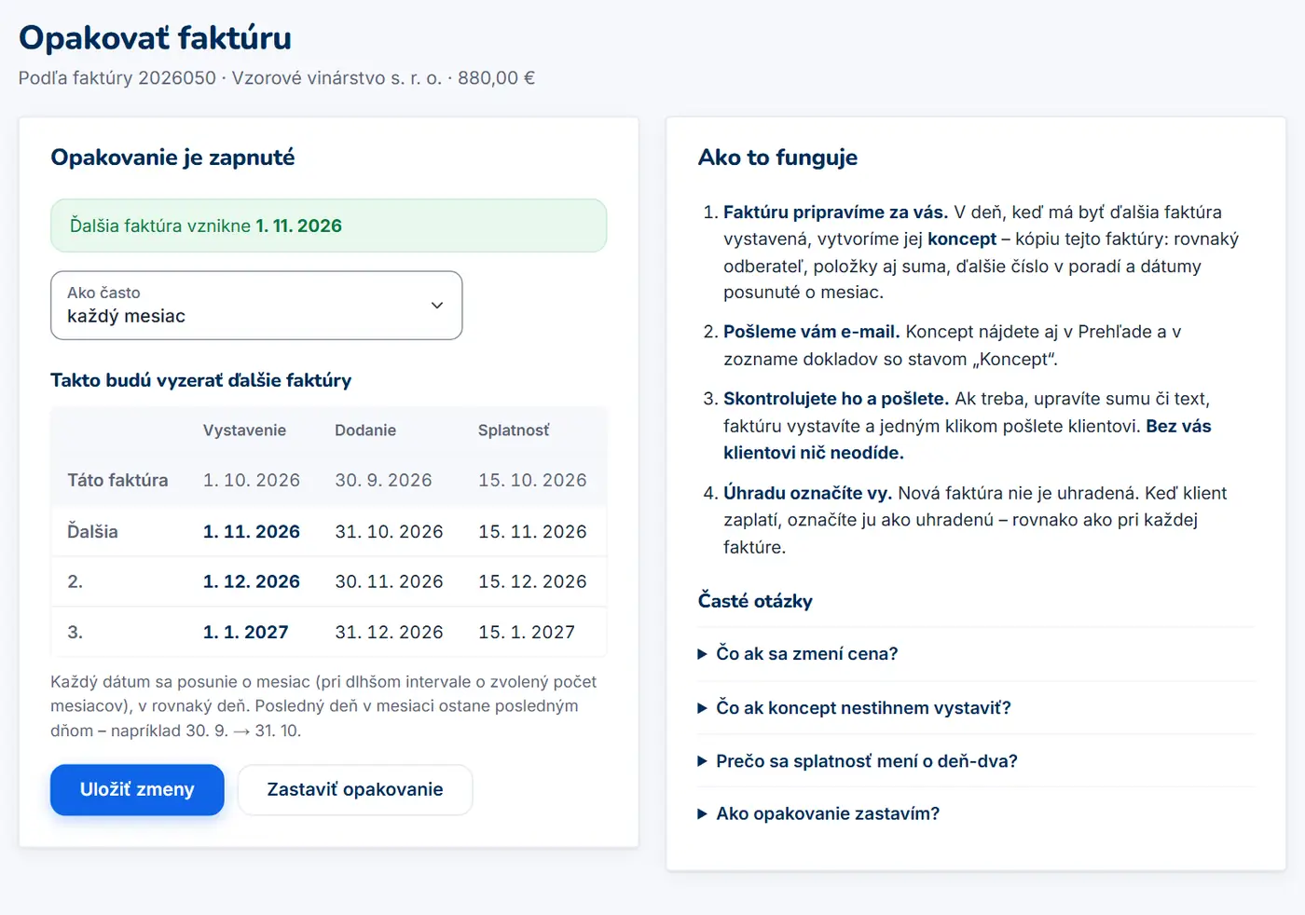Click due date '15. 11. 2026'

click(x=532, y=532)
